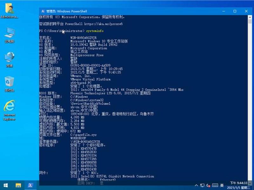Select the 网络 (Network) desktop icon
The width and height of the screenshot is (254, 190).
pyautogui.click(x=10, y=60)
